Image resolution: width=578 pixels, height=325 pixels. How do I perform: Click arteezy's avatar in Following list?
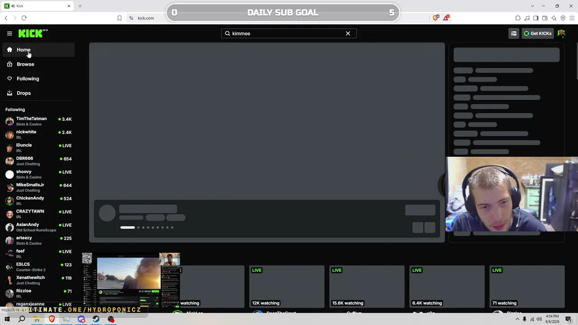point(9,240)
